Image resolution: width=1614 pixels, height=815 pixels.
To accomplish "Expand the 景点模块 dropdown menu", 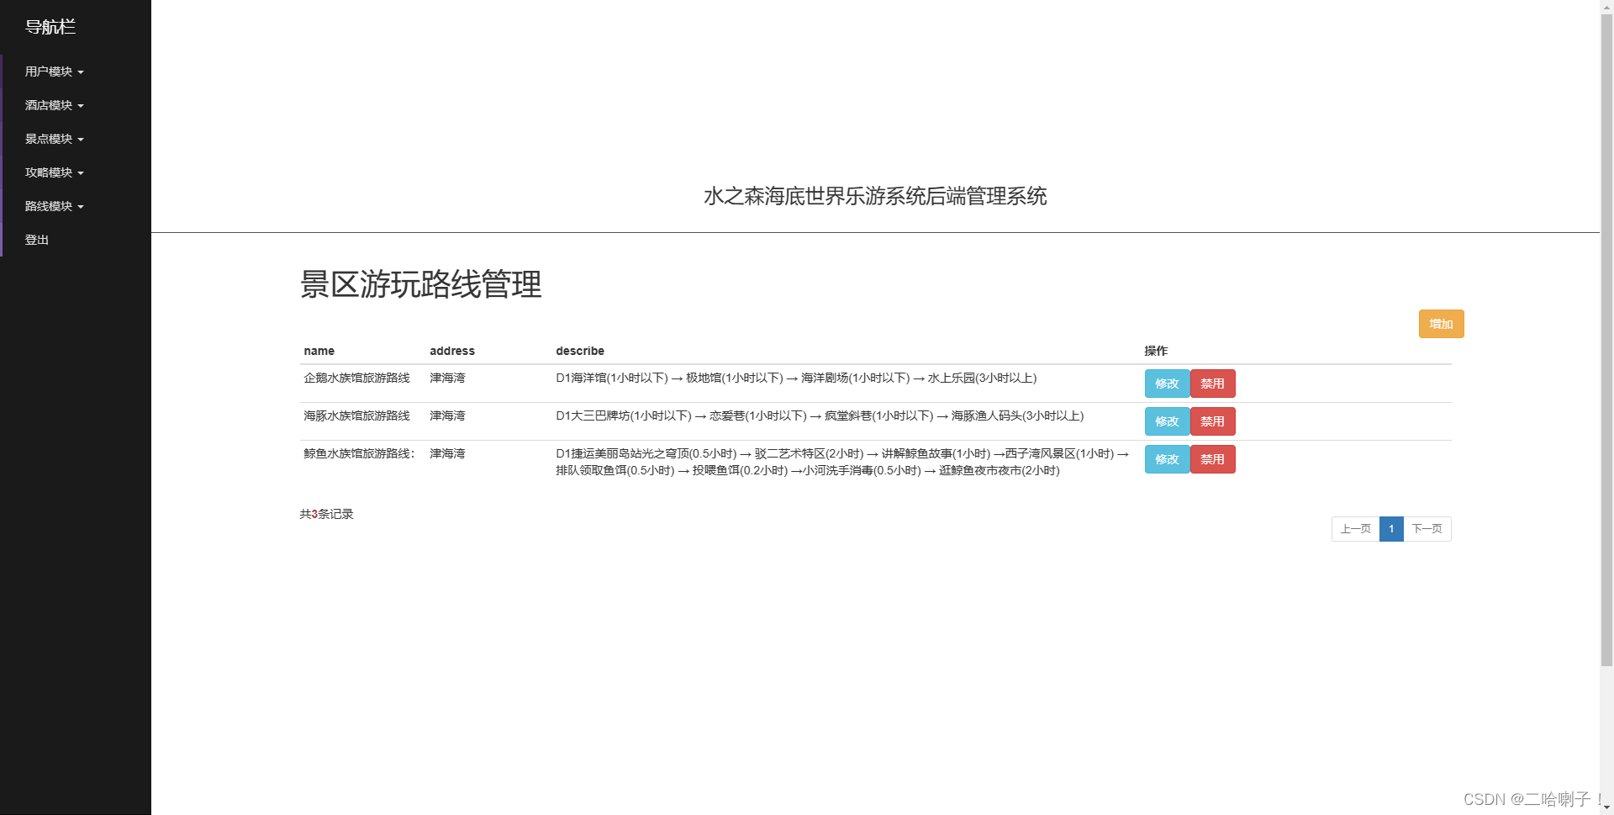I will click(x=55, y=139).
